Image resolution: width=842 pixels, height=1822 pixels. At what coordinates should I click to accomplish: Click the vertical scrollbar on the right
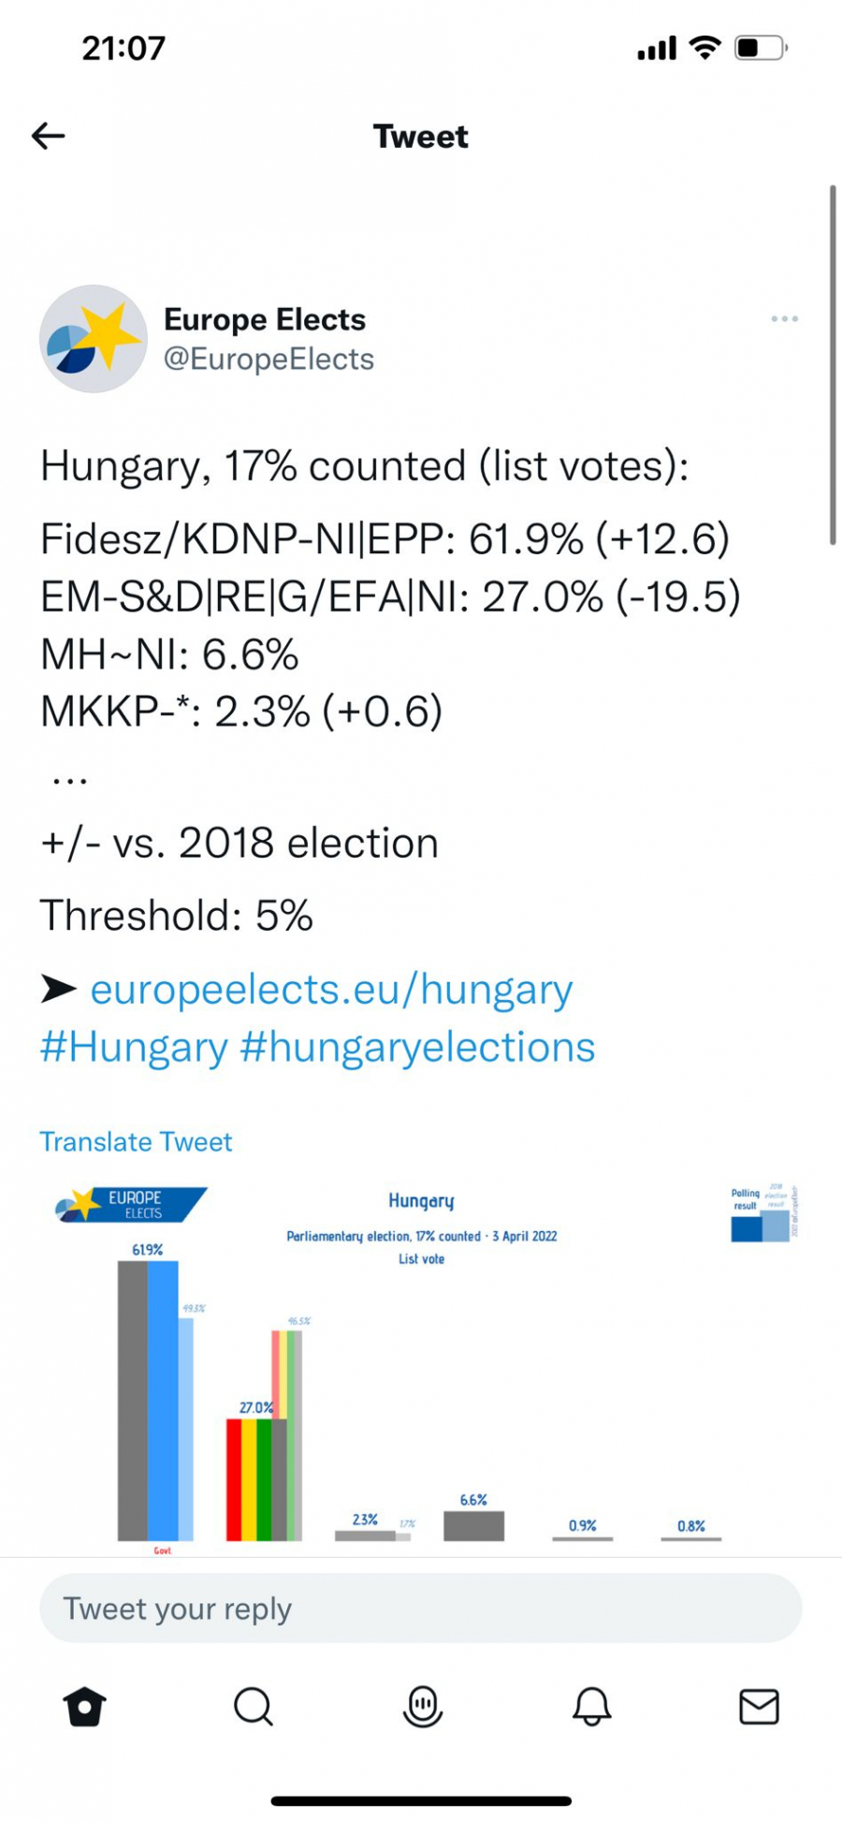point(832,365)
